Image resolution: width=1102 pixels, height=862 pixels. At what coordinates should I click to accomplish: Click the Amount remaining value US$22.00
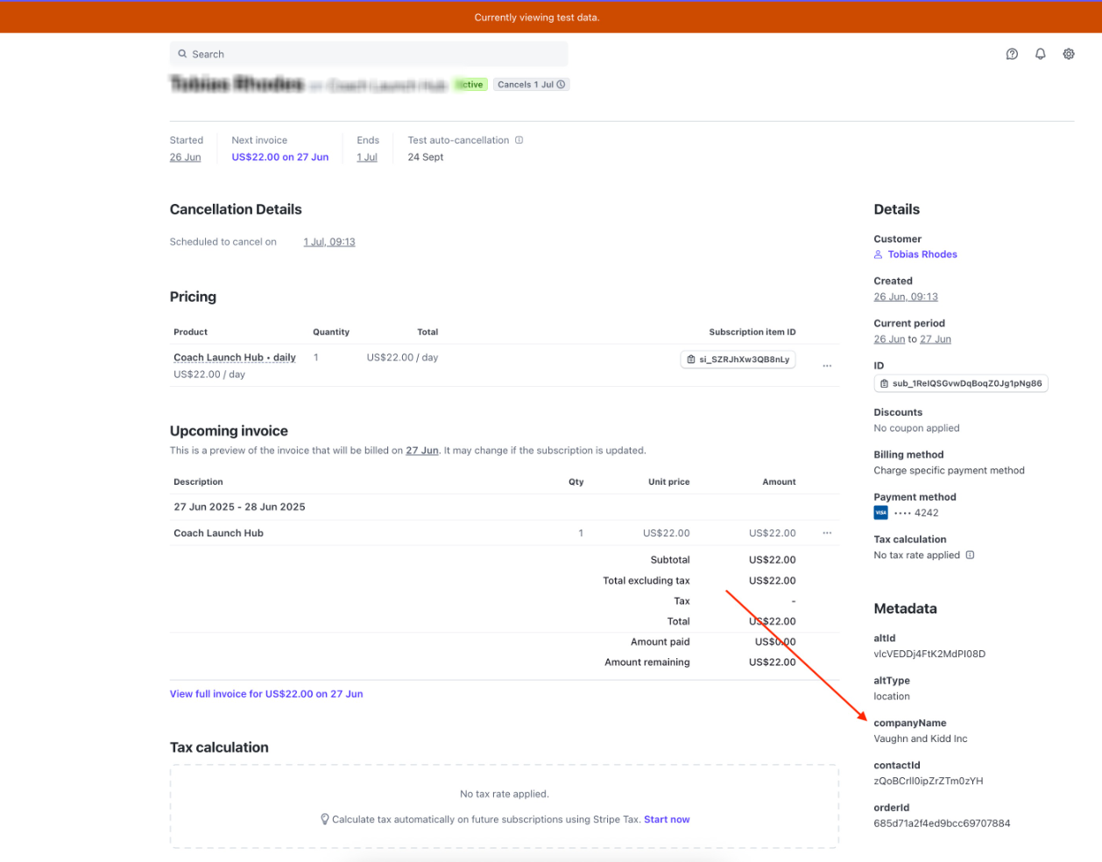click(772, 662)
